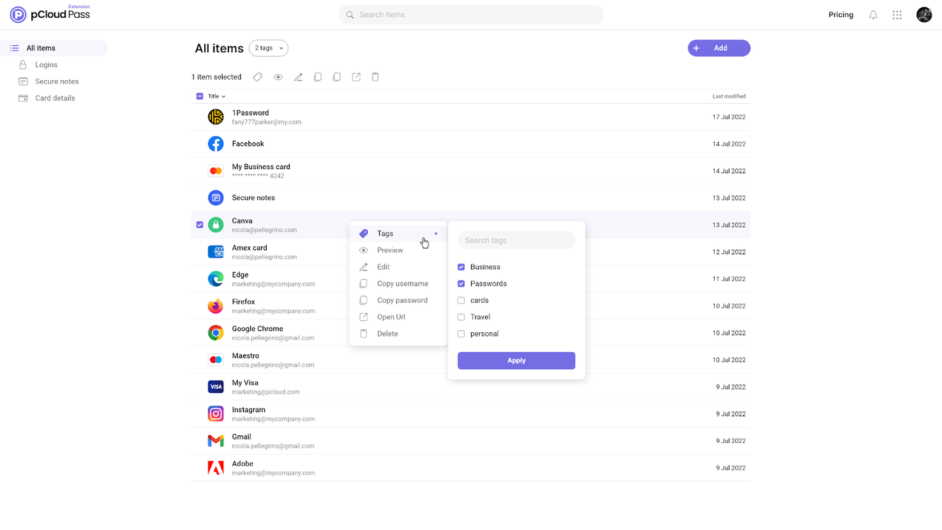
Task: Click the copy username icon in the toolbar
Action: 318,76
